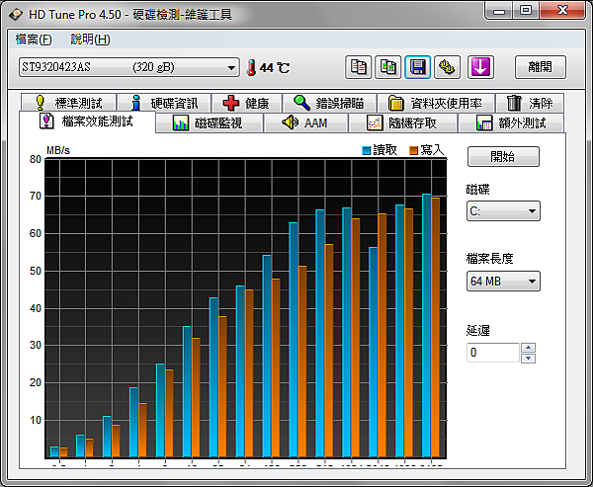This screenshot has height=487, width=593.
Task: Decrease the delay with down arrow
Action: (x=528, y=358)
